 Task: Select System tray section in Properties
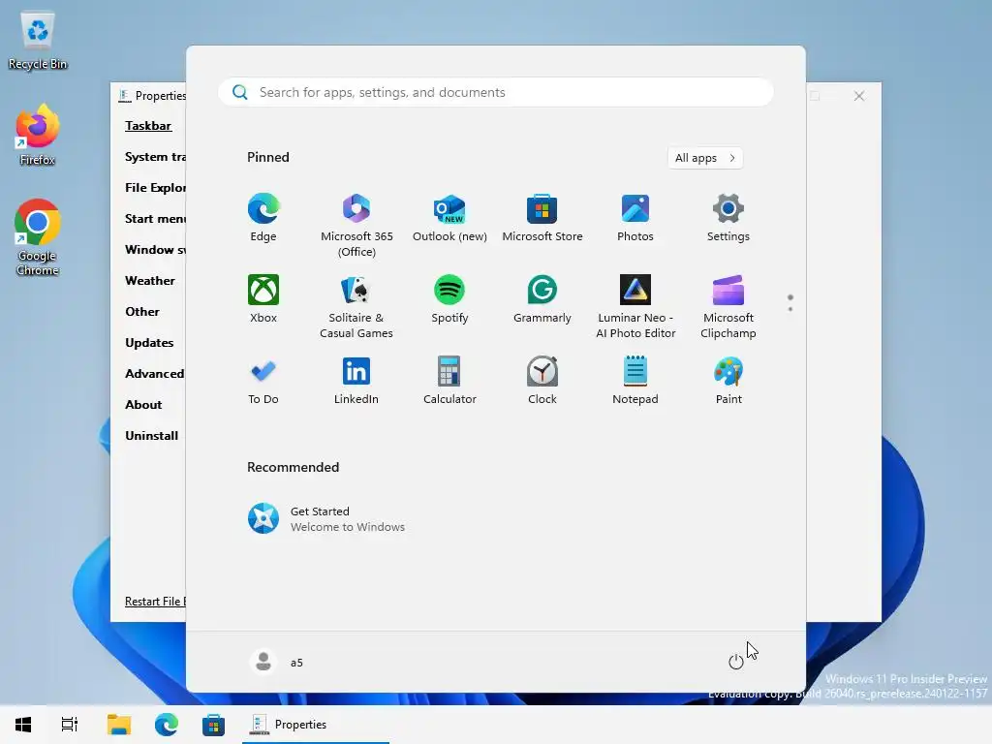pos(155,156)
